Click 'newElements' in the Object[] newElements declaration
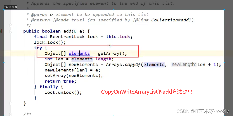This screenshot has height=116, width=233. (83, 65)
